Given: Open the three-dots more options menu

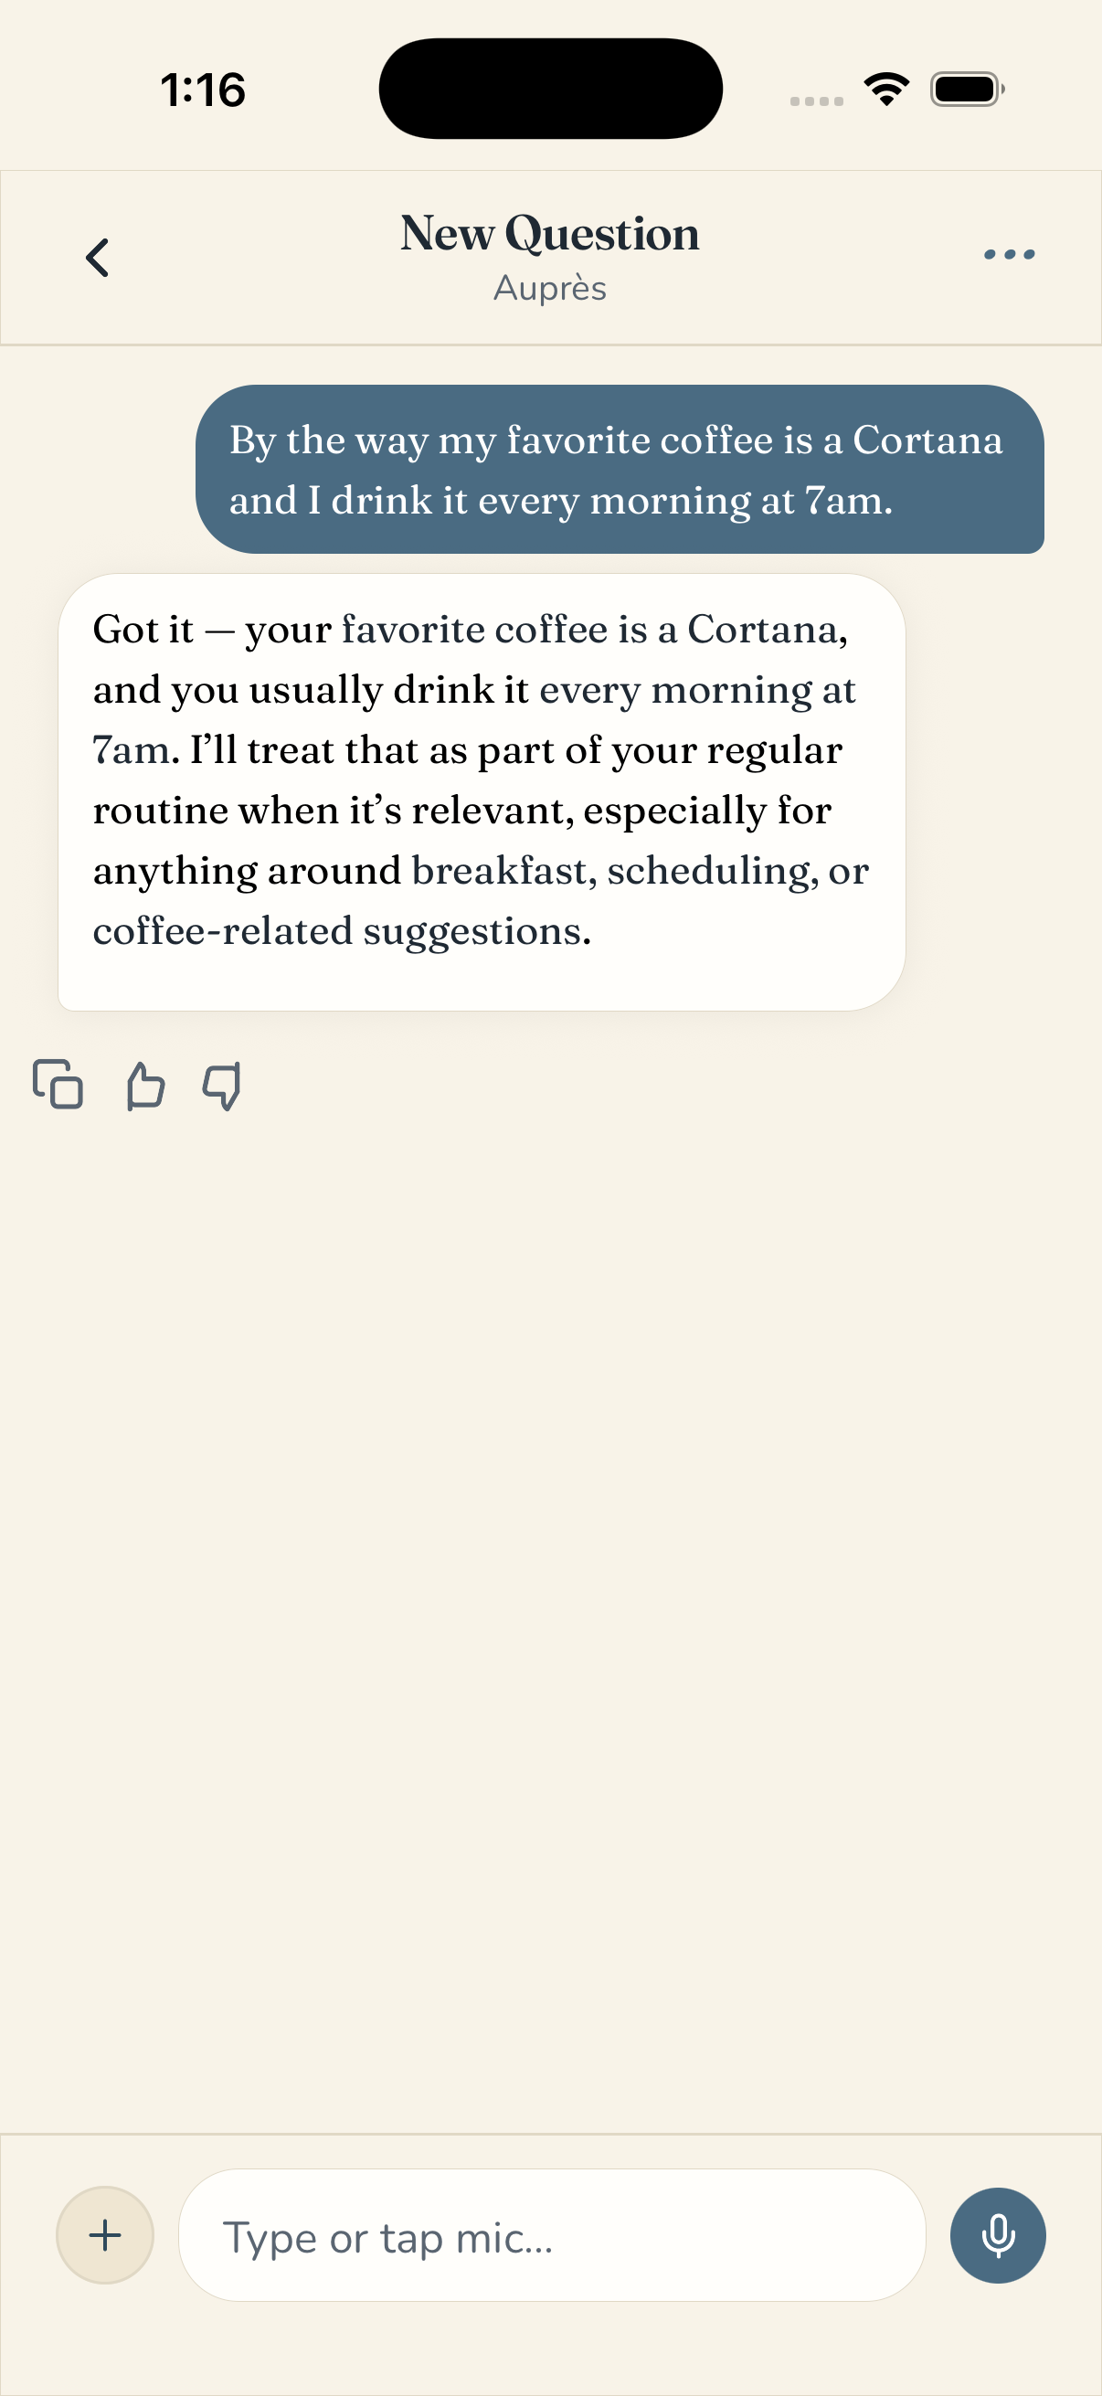Looking at the screenshot, I should coord(1009,254).
